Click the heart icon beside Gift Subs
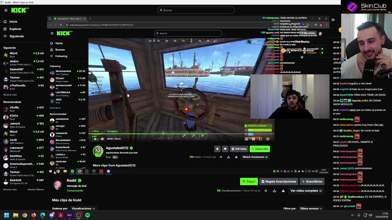 click(225, 149)
